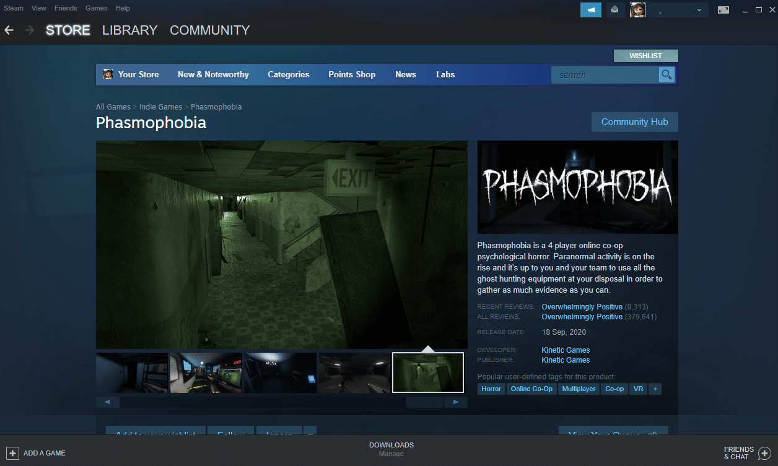Open Friends & Chat from the bottom corner
The image size is (778, 466).
[746, 453]
